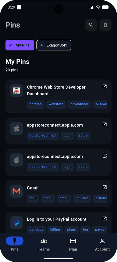Image resolution: width=117 pixels, height=262 pixels.
Task: Open search with the magnifier icon
Action: pyautogui.click(x=91, y=25)
